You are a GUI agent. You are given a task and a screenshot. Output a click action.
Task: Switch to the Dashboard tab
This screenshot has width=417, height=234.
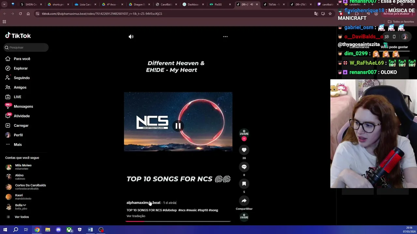(193, 5)
